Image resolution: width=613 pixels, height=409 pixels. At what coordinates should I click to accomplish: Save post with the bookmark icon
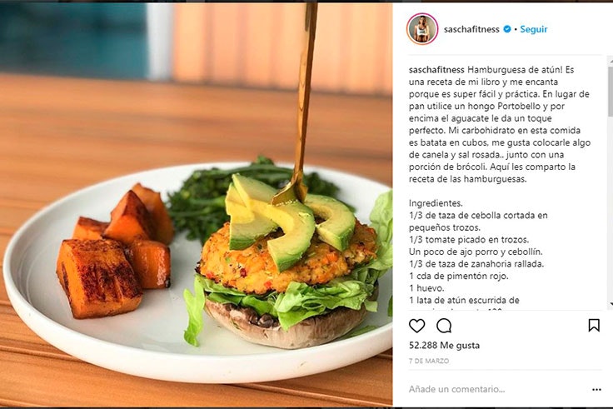point(594,325)
